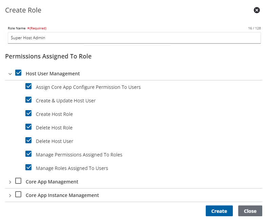Toggle Manage Roles Assigned To Users checkbox
The height and width of the screenshot is (223, 268).
pyautogui.click(x=28, y=168)
